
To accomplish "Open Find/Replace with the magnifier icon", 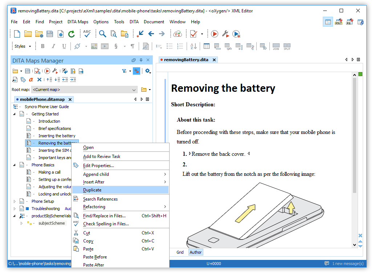I will pos(102,34).
